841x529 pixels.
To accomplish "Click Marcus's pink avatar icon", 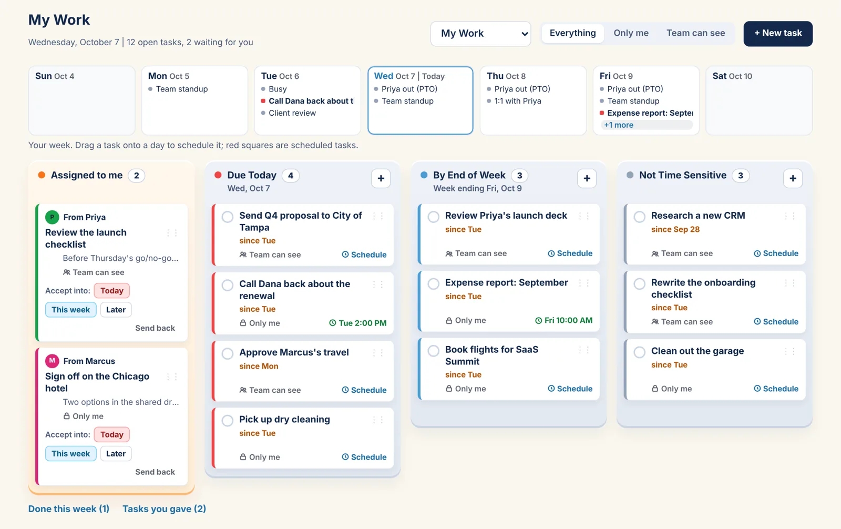I will click(x=52, y=361).
